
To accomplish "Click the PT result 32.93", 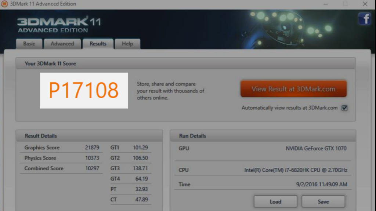I will click(141, 189).
